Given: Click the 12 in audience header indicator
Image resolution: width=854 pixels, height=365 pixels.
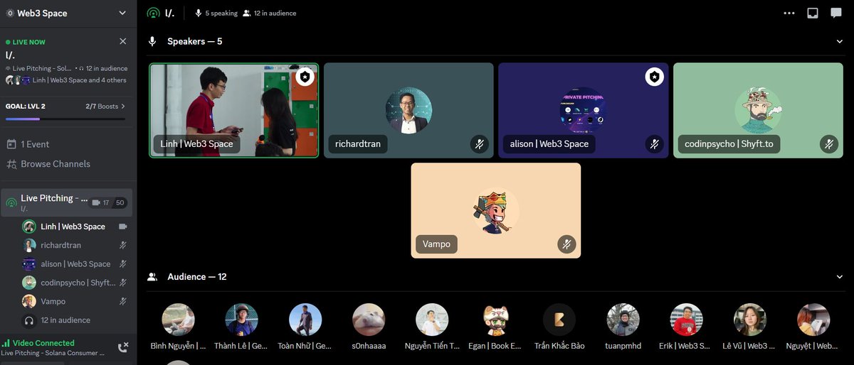Looking at the screenshot, I should tap(269, 13).
